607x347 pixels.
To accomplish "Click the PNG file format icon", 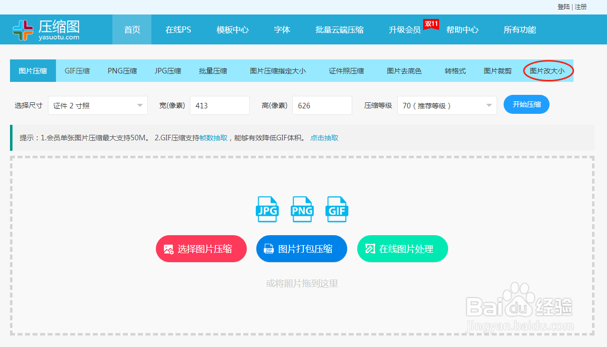I will click(302, 209).
